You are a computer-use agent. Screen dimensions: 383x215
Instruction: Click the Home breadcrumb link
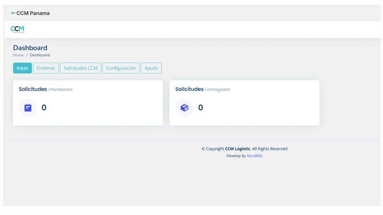(x=19, y=55)
